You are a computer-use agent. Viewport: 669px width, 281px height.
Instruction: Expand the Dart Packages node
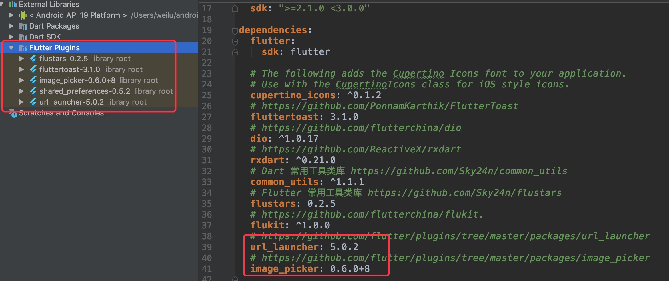[11, 26]
